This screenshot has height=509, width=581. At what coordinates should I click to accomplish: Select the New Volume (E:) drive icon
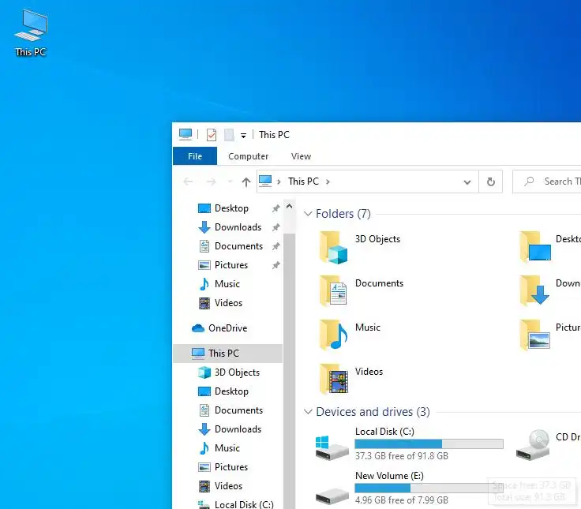click(332, 496)
